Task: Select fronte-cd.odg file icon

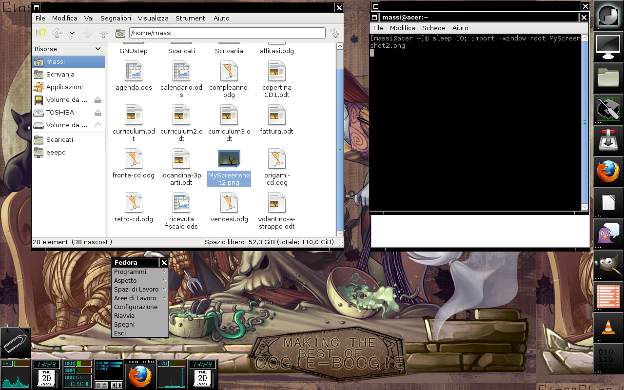Action: (134, 159)
